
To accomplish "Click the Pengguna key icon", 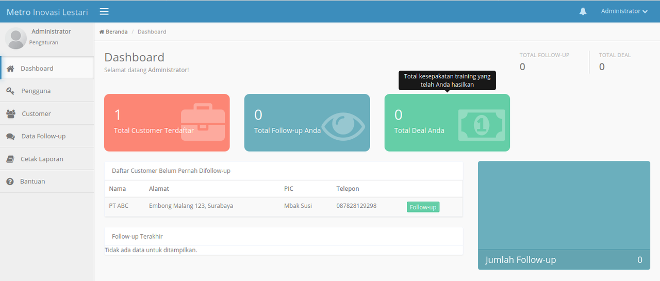I will [10, 91].
